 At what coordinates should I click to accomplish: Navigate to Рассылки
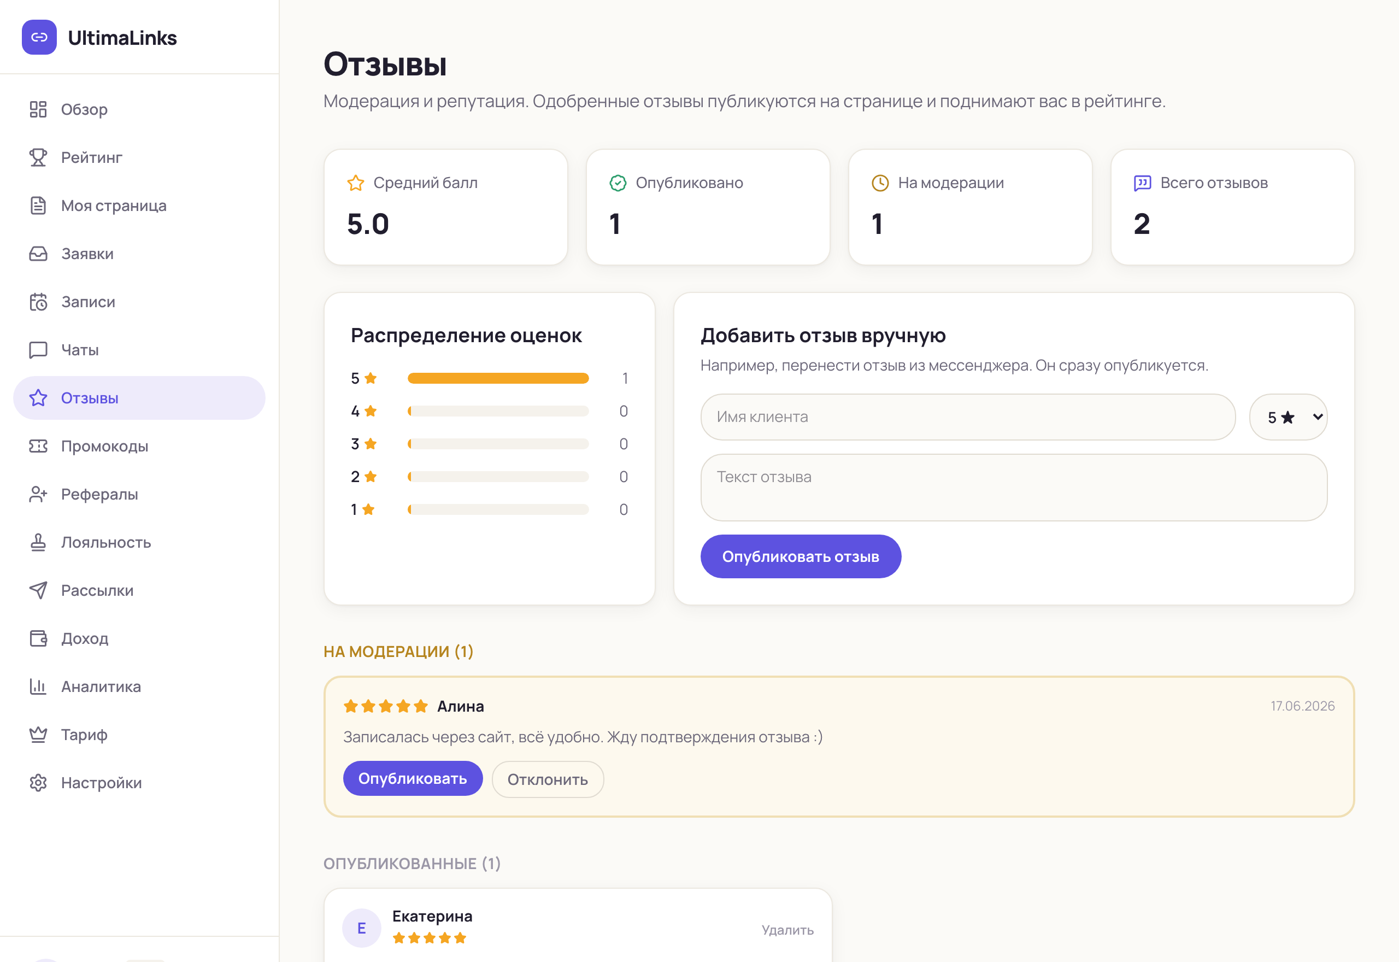point(139,590)
